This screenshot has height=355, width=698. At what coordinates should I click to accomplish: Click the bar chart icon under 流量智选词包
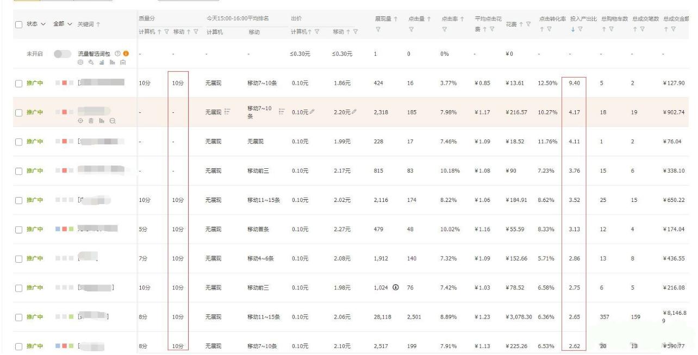point(113,62)
